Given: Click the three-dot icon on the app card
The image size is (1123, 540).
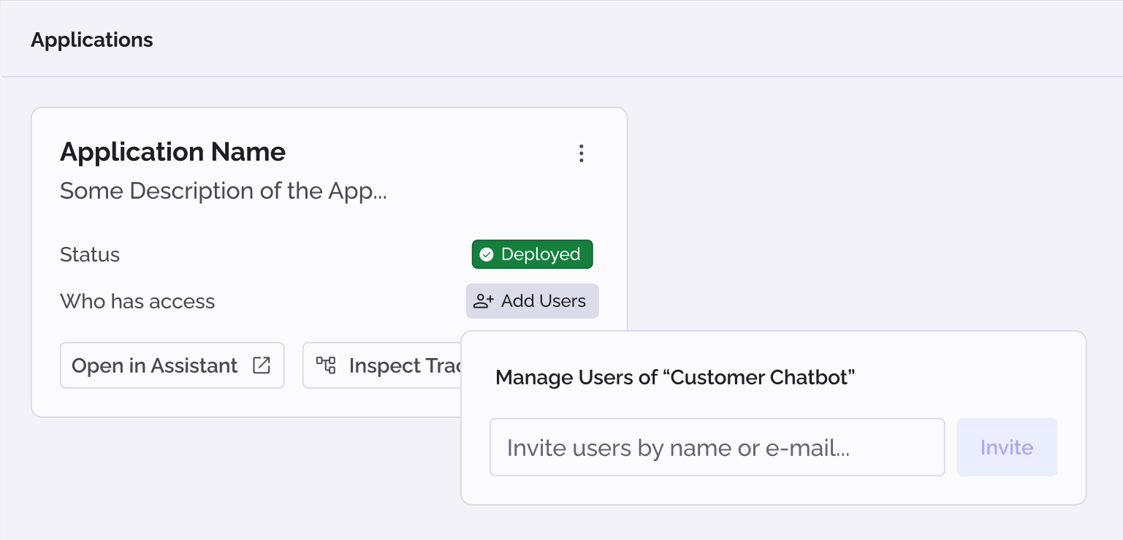Looking at the screenshot, I should [x=581, y=153].
